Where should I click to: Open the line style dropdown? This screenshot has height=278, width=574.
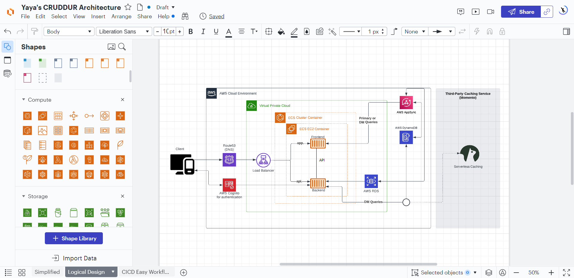pyautogui.click(x=351, y=31)
